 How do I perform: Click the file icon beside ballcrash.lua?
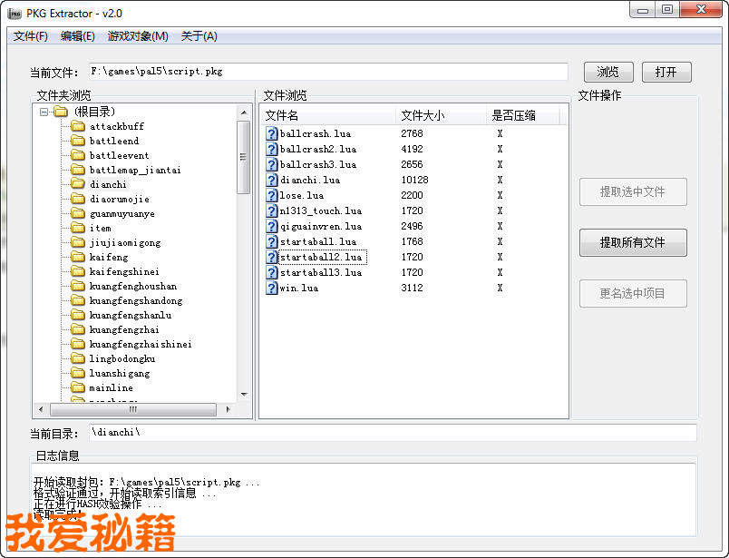272,134
